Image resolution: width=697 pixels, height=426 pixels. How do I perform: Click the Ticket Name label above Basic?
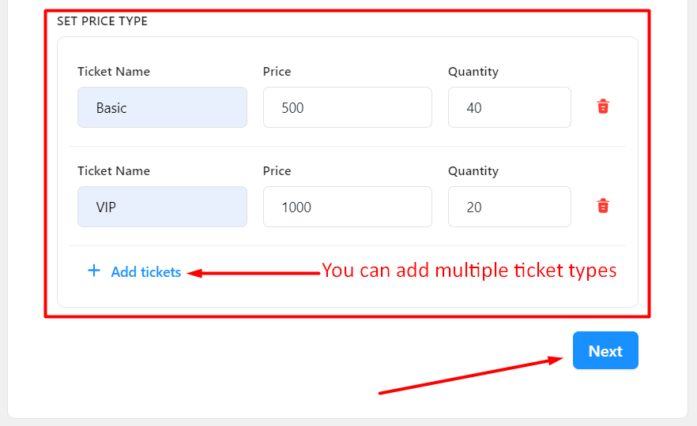click(114, 72)
